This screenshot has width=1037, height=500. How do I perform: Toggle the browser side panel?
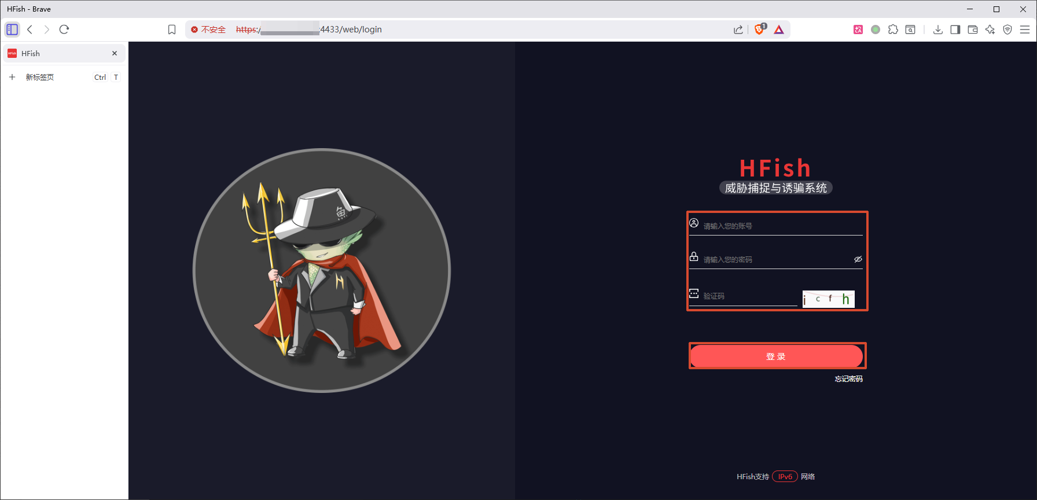click(x=955, y=30)
